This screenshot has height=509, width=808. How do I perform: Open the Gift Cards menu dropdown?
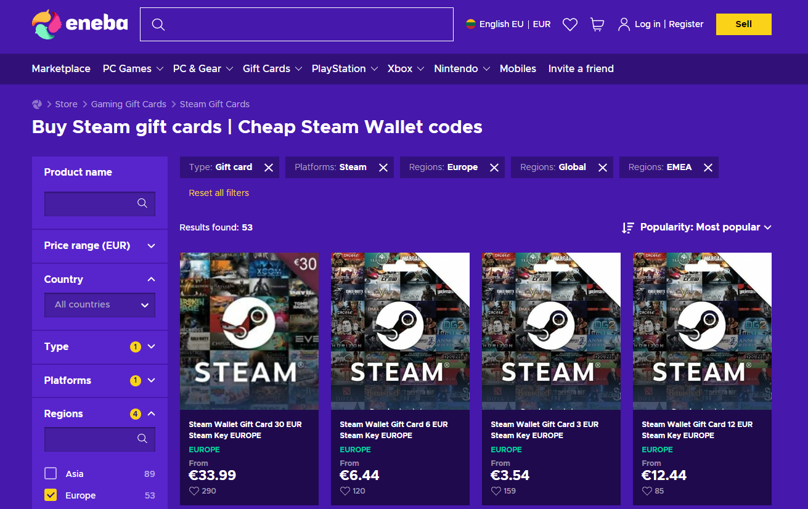pos(272,69)
